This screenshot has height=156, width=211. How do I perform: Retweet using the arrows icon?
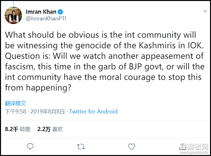[81, 146]
